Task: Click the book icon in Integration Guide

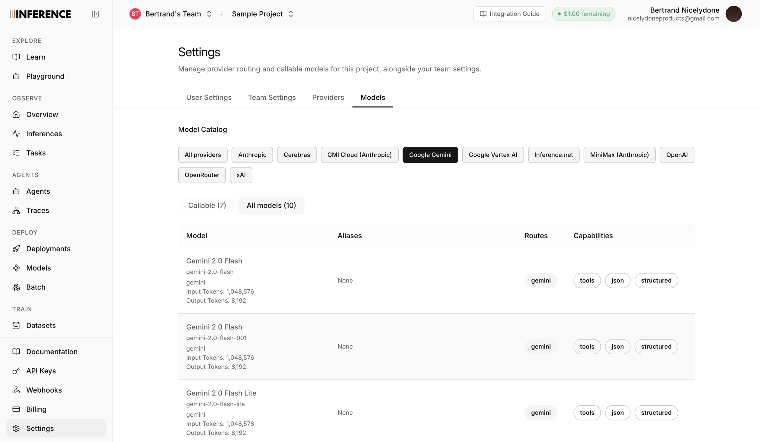Action: point(483,14)
